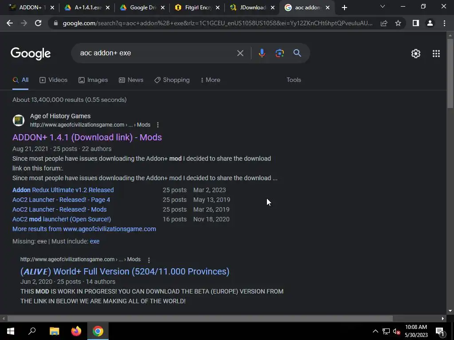Image resolution: width=454 pixels, height=340 pixels.
Task: Open options for ADDON+ 1.4.1 result
Action: coord(157,125)
